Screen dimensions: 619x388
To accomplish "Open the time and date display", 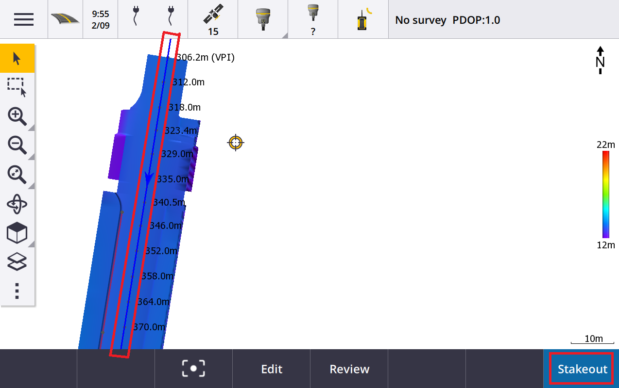I will tap(101, 19).
